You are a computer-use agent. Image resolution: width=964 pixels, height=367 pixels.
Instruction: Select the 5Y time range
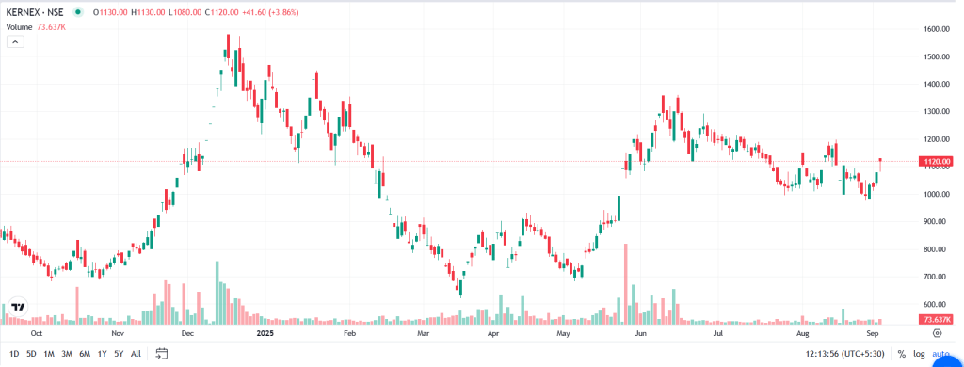click(119, 354)
